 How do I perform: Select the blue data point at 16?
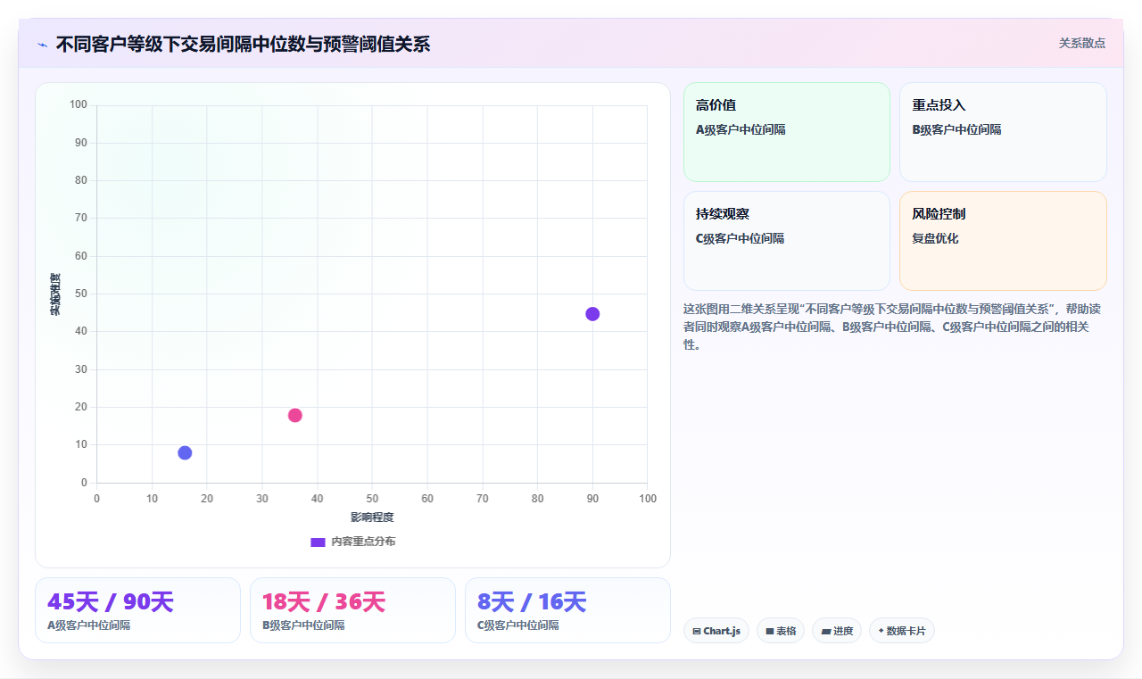pyautogui.click(x=185, y=452)
